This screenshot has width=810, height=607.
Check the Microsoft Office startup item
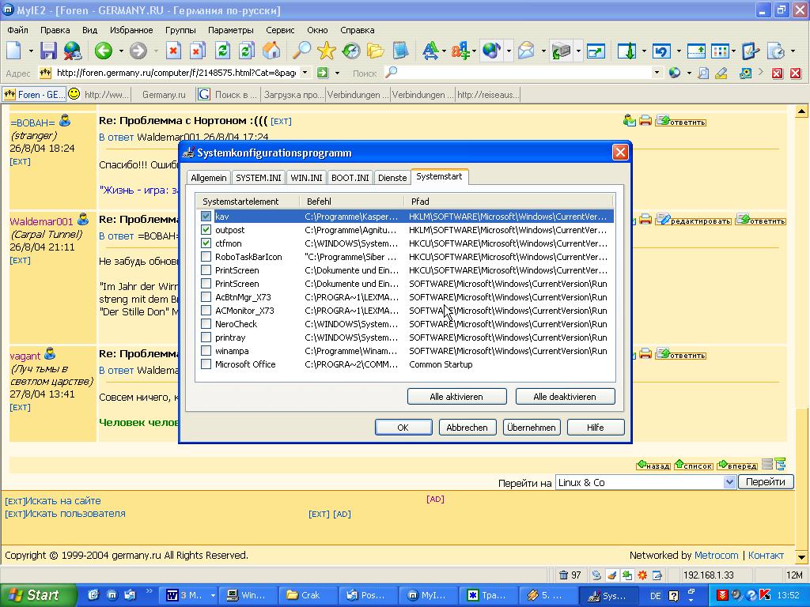[x=206, y=364]
